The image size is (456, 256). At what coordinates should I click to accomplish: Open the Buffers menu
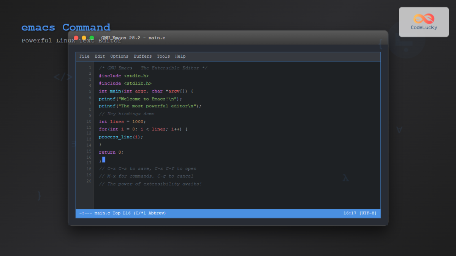tap(142, 56)
